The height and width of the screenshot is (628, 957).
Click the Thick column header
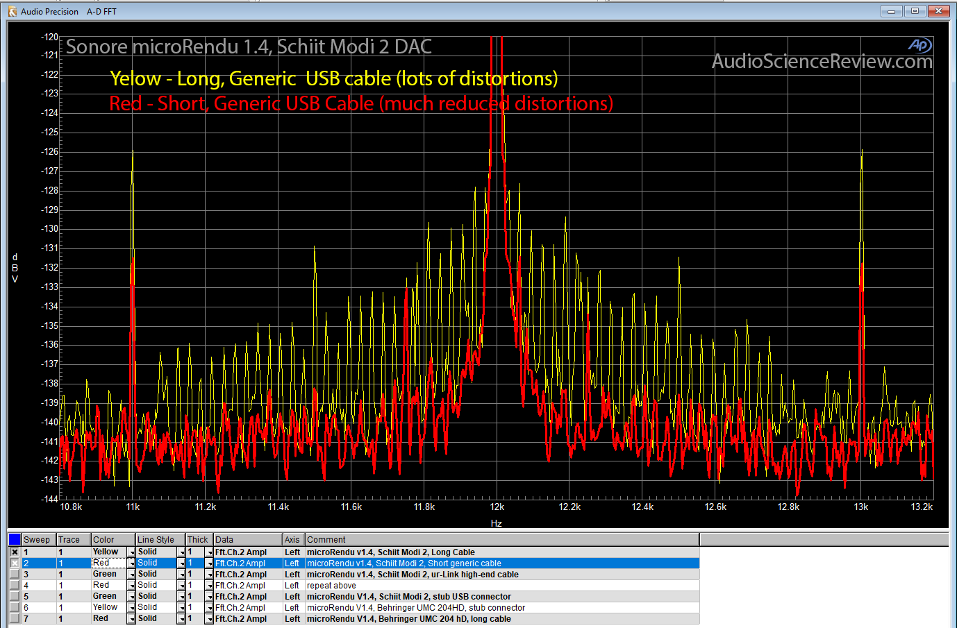[199, 539]
